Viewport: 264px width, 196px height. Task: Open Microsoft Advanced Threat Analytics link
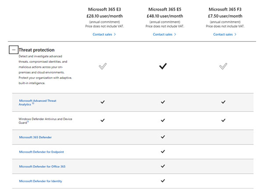point(37,103)
